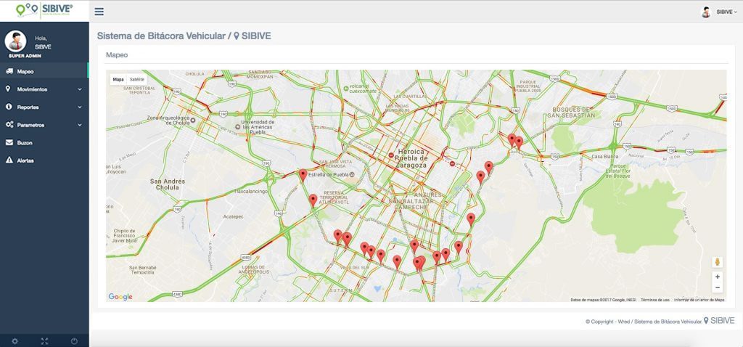Click Informar de un error de Maps

click(x=699, y=299)
